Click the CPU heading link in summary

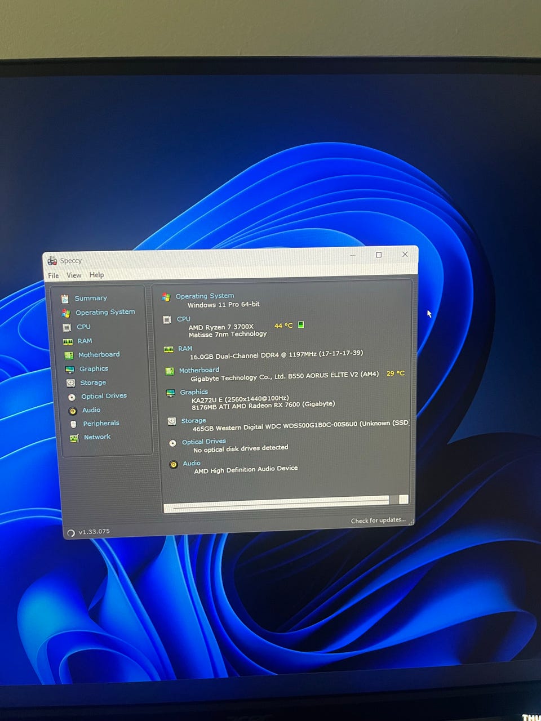pyautogui.click(x=184, y=319)
